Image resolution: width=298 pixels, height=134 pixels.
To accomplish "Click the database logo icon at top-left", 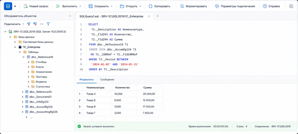I will click(x=8, y=6).
